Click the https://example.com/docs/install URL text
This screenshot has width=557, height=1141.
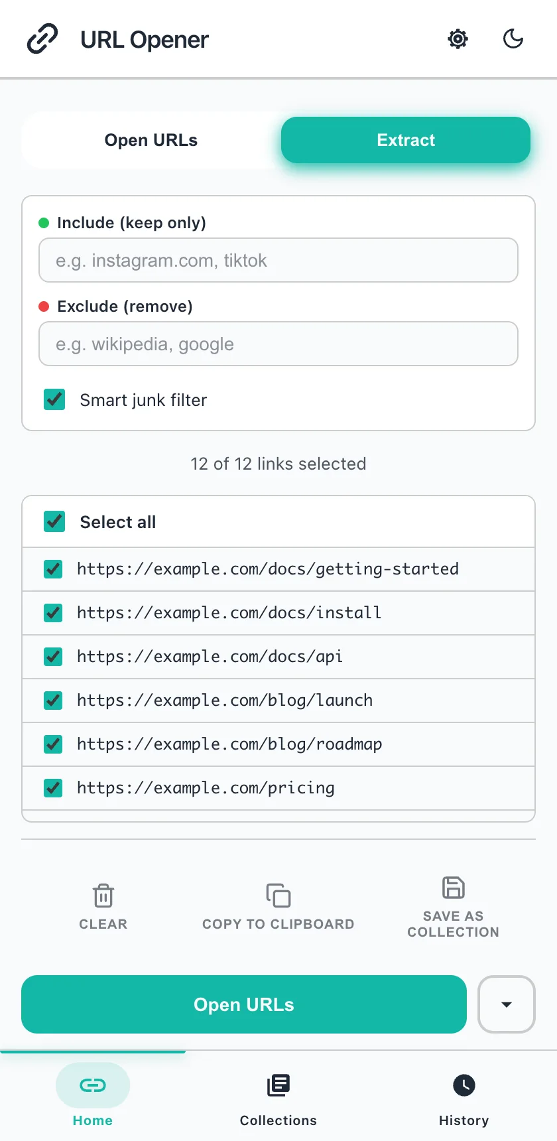click(229, 613)
